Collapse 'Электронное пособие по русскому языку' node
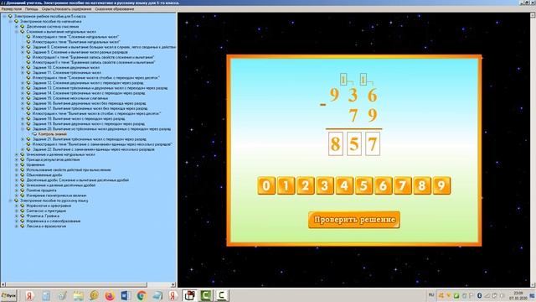 (x=10, y=200)
